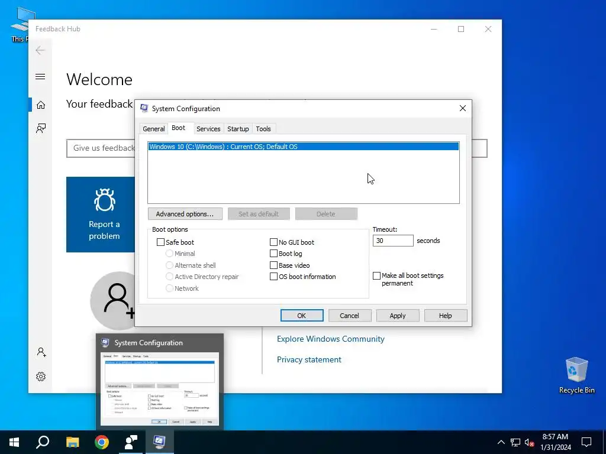
Task: Click Set as default button
Action: pos(259,214)
